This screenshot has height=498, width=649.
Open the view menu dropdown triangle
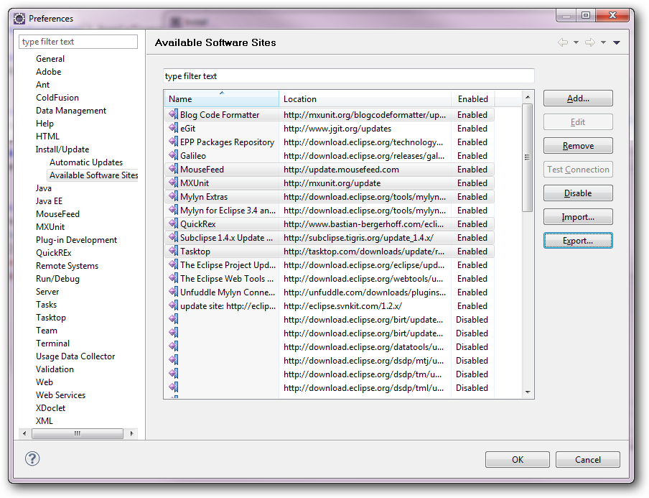[x=616, y=42]
